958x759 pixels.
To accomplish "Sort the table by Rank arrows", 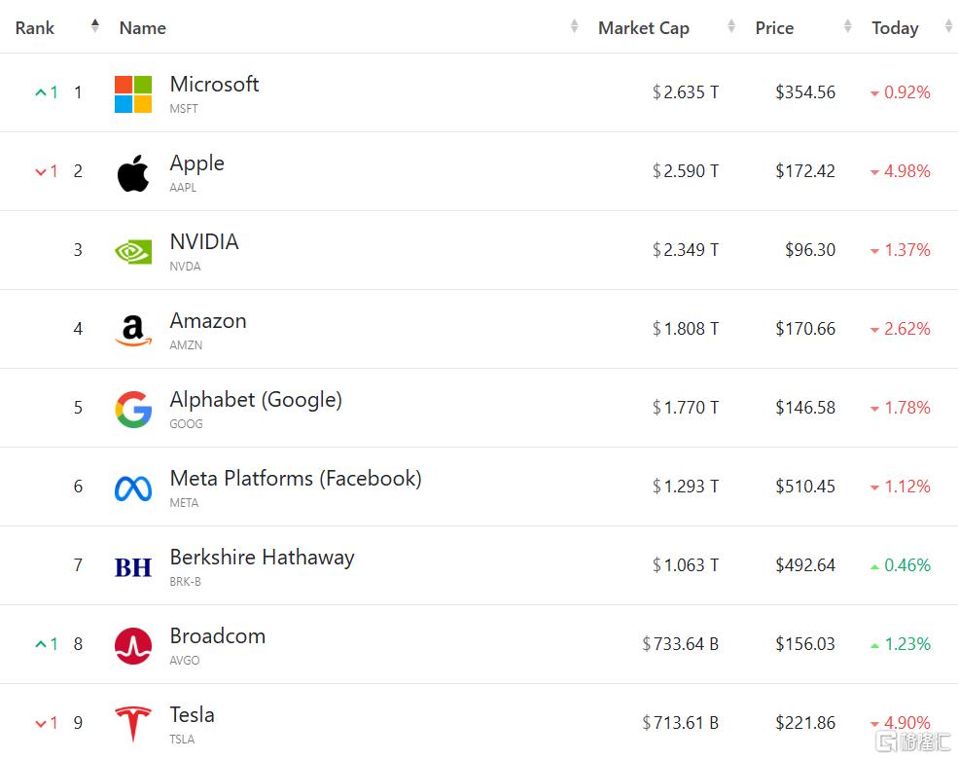I will click(94, 25).
